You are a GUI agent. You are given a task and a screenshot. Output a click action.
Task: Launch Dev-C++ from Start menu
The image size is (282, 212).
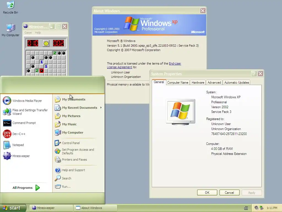click(14, 134)
